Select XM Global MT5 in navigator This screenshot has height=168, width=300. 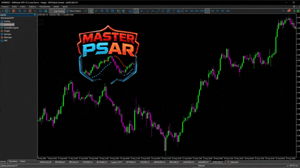(x=7, y=18)
